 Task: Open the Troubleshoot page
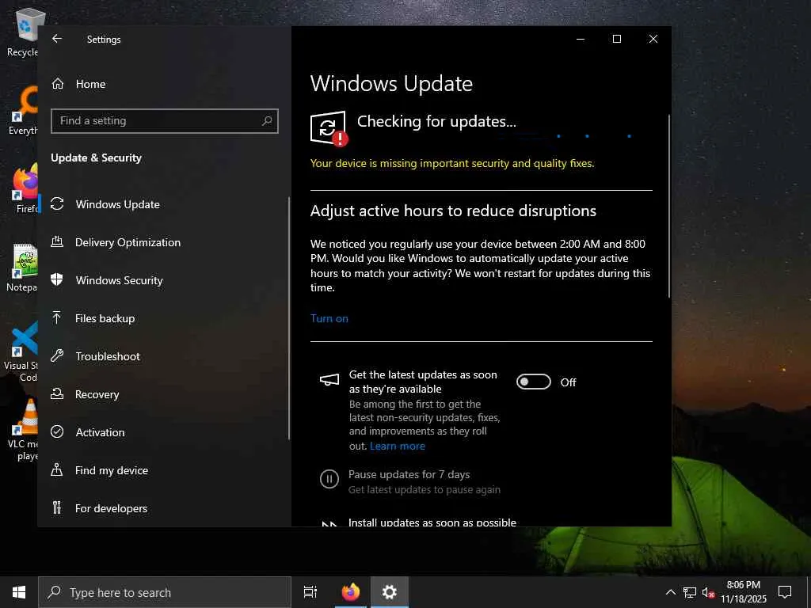[108, 356]
